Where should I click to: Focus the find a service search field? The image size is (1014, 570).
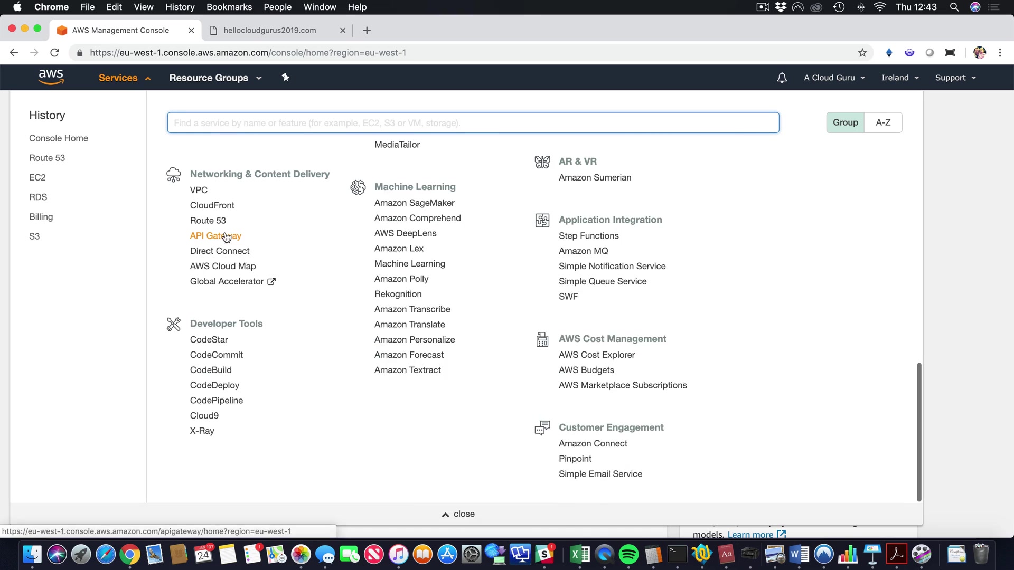473,122
